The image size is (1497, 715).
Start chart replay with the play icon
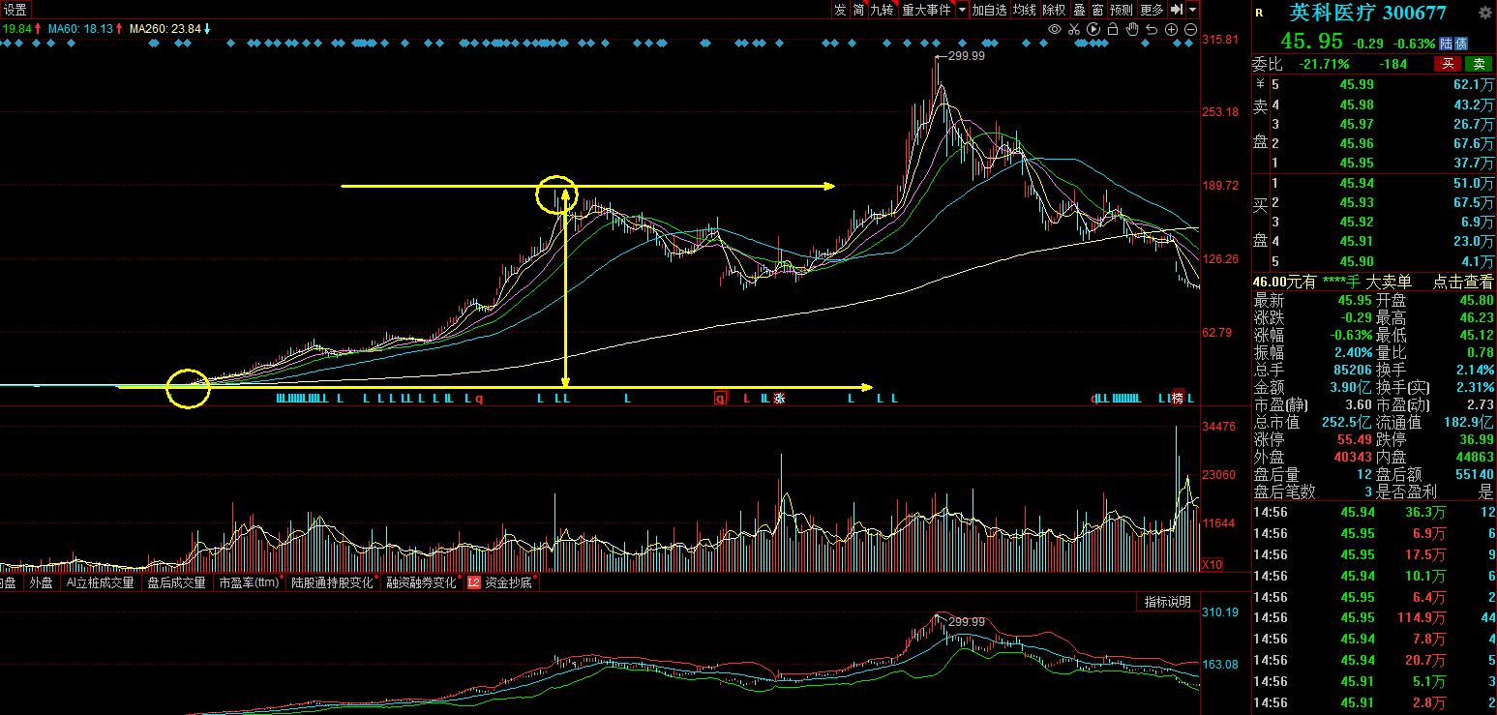(1093, 30)
